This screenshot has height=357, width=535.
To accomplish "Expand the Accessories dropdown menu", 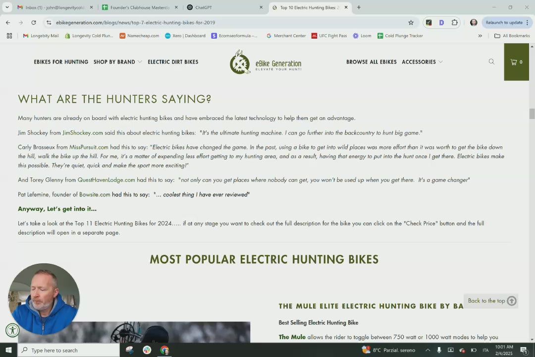I will [x=422, y=62].
